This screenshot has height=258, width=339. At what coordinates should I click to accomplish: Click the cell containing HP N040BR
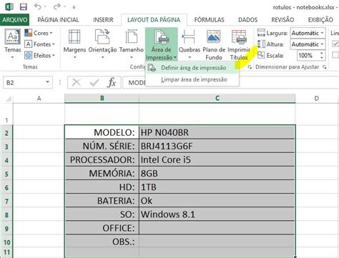pyautogui.click(x=217, y=132)
